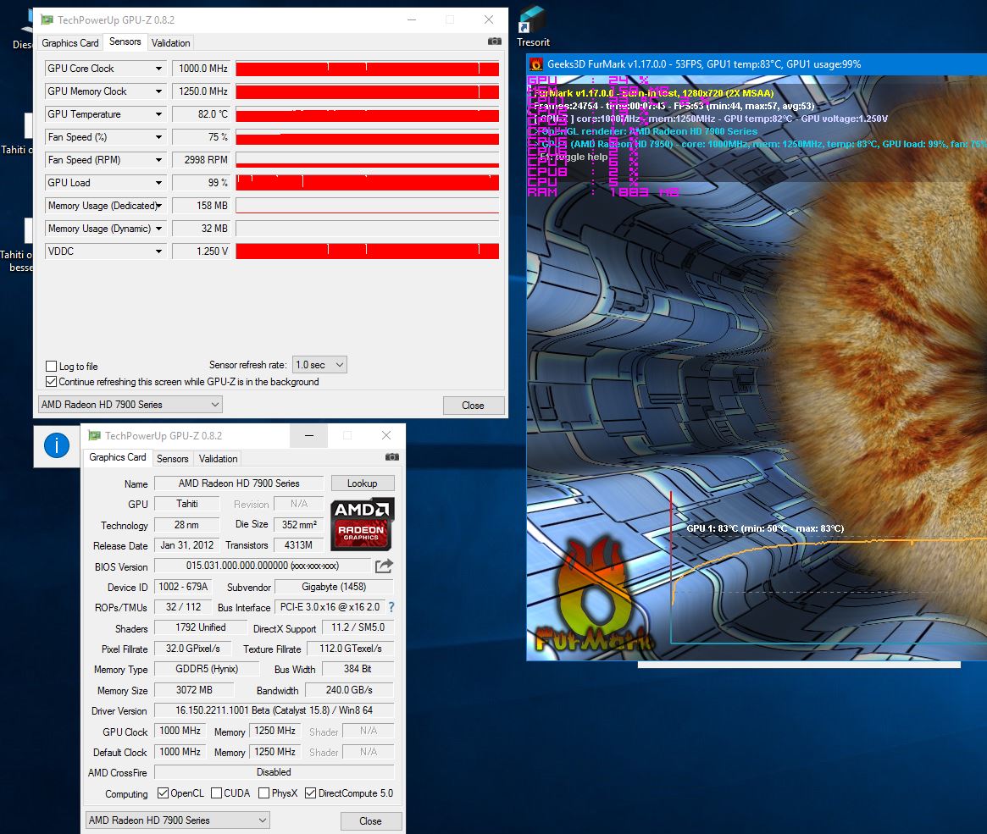Image resolution: width=987 pixels, height=834 pixels.
Task: Click the screenshot camera icon in Sensors window
Action: [x=495, y=41]
